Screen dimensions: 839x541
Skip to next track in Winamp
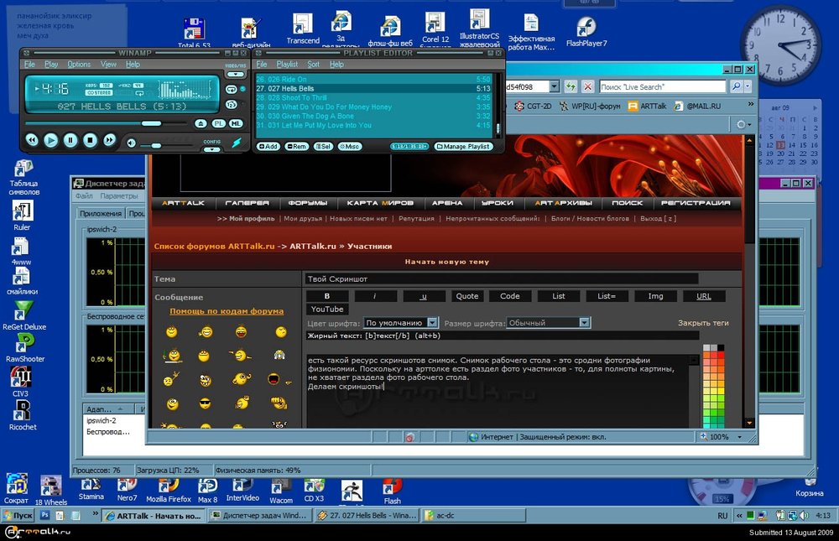point(110,141)
